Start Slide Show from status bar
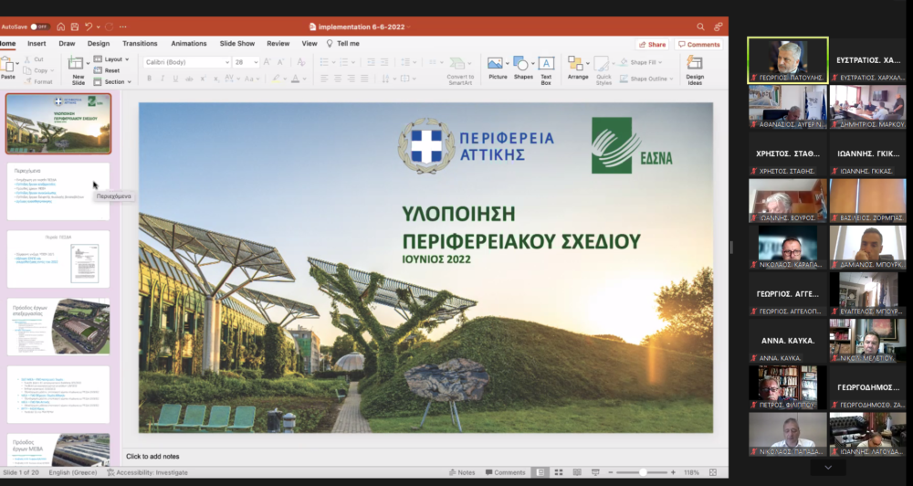Screen dimensions: 913x486 (x=593, y=472)
